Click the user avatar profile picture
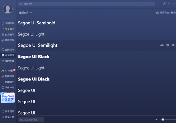The width and height of the screenshot is (176, 123). (x=8, y=9)
